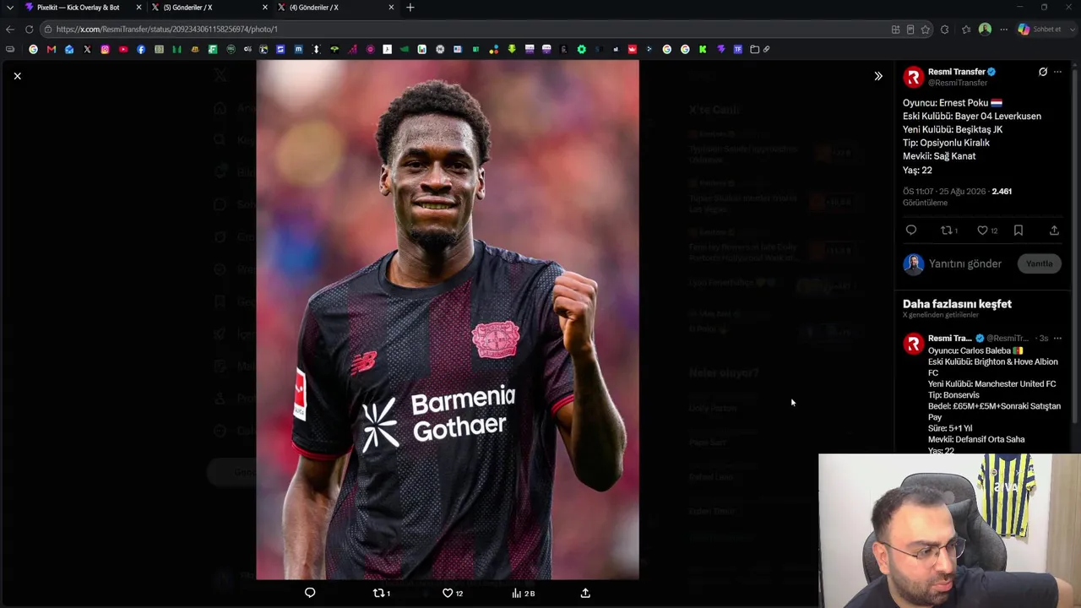Reply using the comment icon under the photo
The width and height of the screenshot is (1081, 608).
(x=310, y=593)
